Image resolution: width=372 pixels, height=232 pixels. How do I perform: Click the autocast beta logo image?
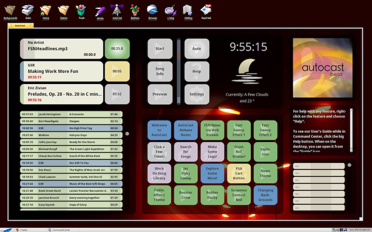pyautogui.click(x=323, y=68)
